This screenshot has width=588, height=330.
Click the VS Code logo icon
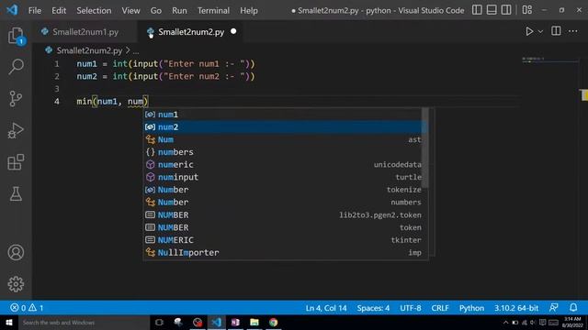pos(12,10)
